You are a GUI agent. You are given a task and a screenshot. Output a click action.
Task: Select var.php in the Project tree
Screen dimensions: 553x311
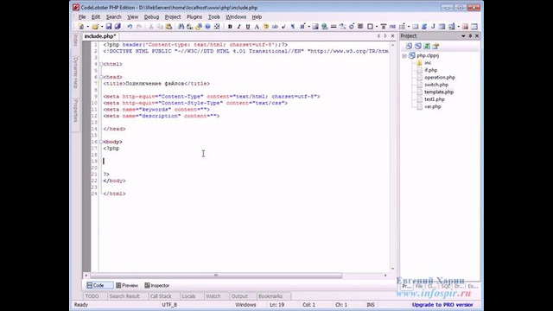432,106
